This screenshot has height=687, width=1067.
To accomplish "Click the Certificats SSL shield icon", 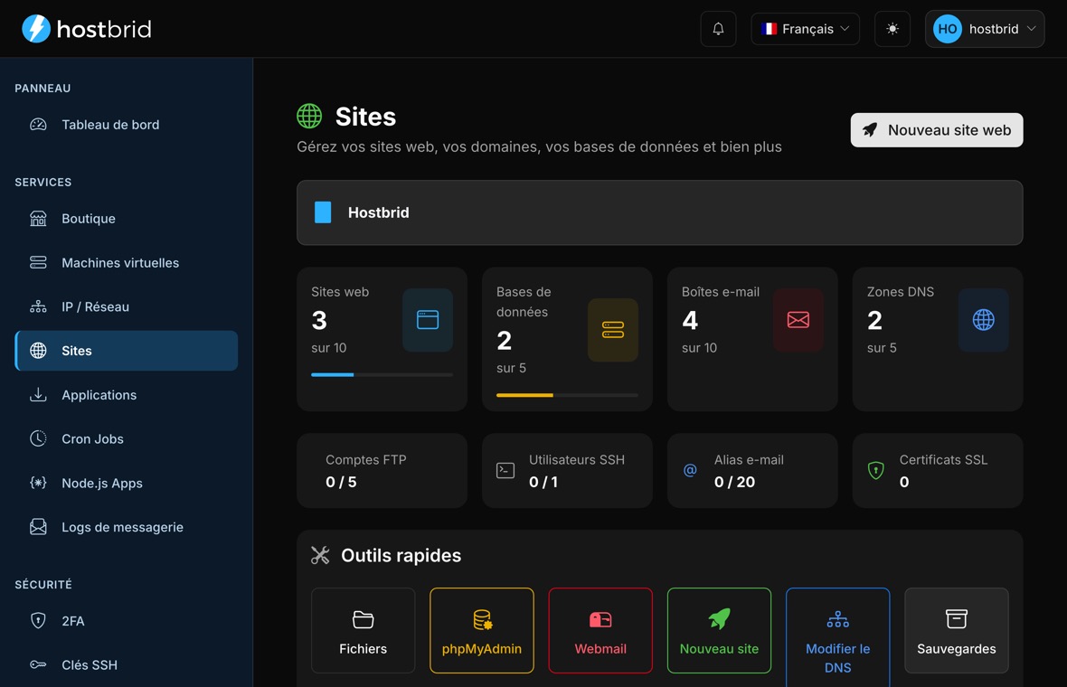I will [x=876, y=470].
